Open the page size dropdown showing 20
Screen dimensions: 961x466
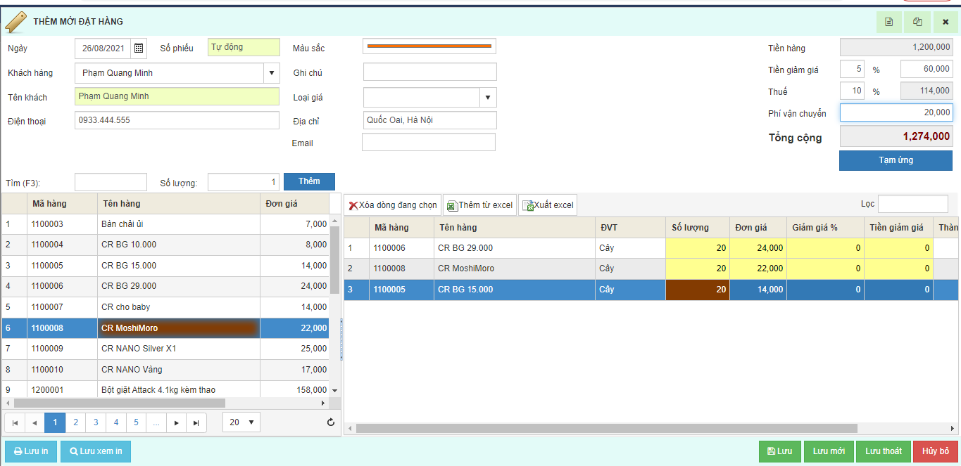tap(241, 422)
